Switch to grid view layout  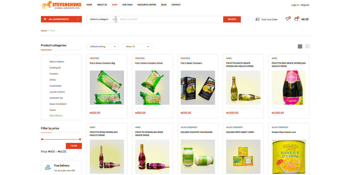click(x=300, y=46)
